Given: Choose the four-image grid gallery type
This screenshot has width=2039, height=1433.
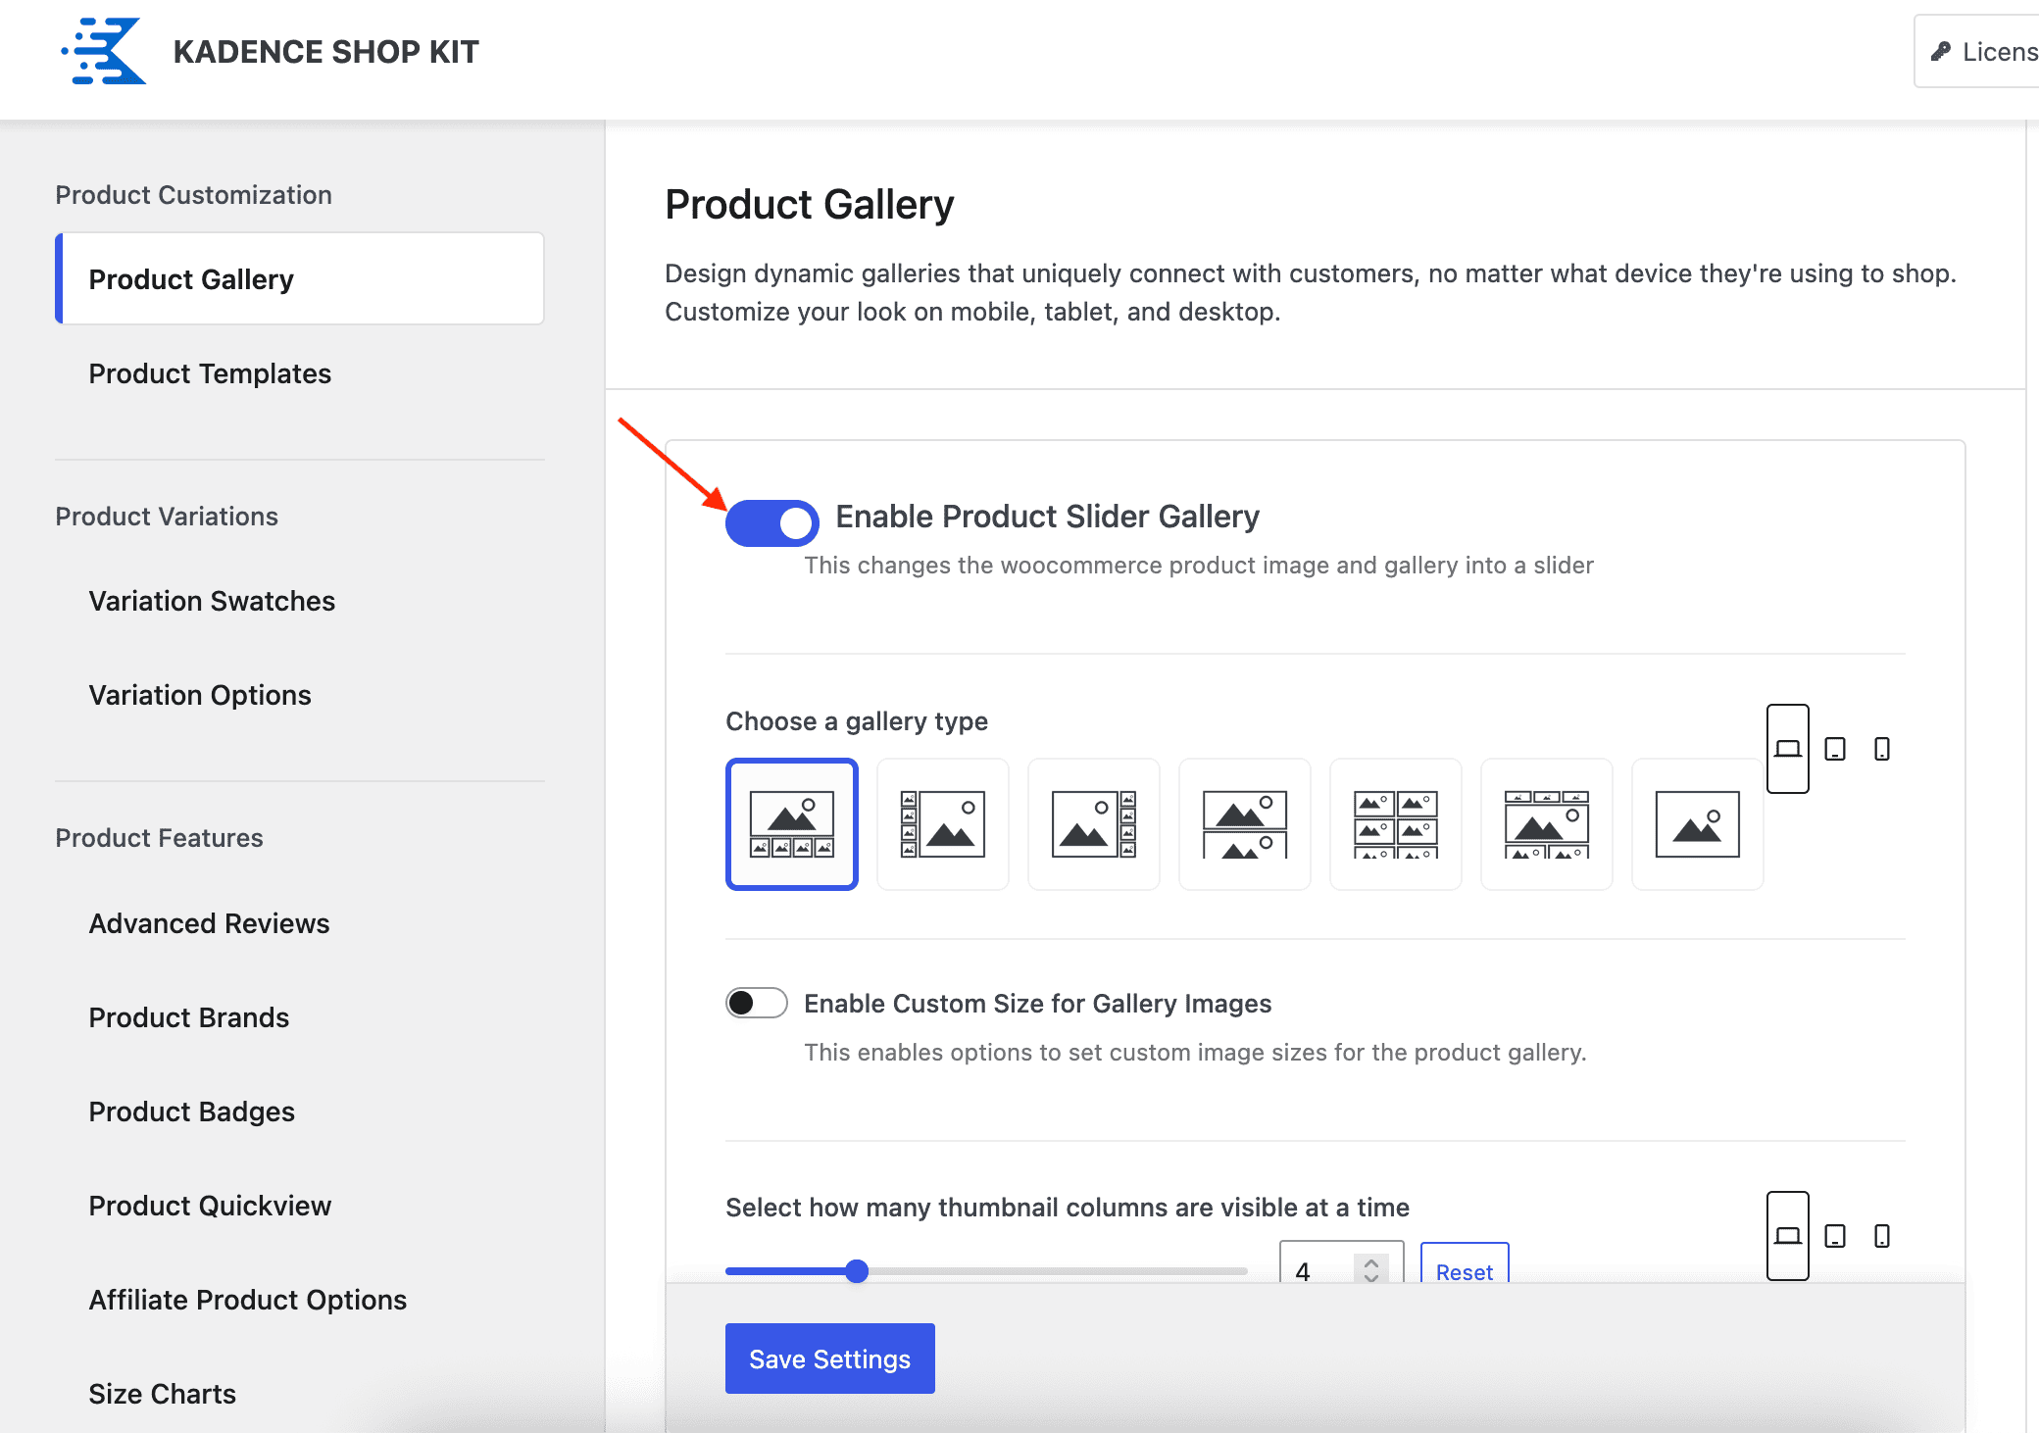Looking at the screenshot, I should click(1395, 823).
